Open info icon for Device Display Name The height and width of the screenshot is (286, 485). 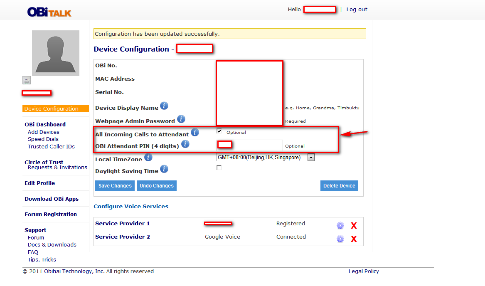pos(164,106)
